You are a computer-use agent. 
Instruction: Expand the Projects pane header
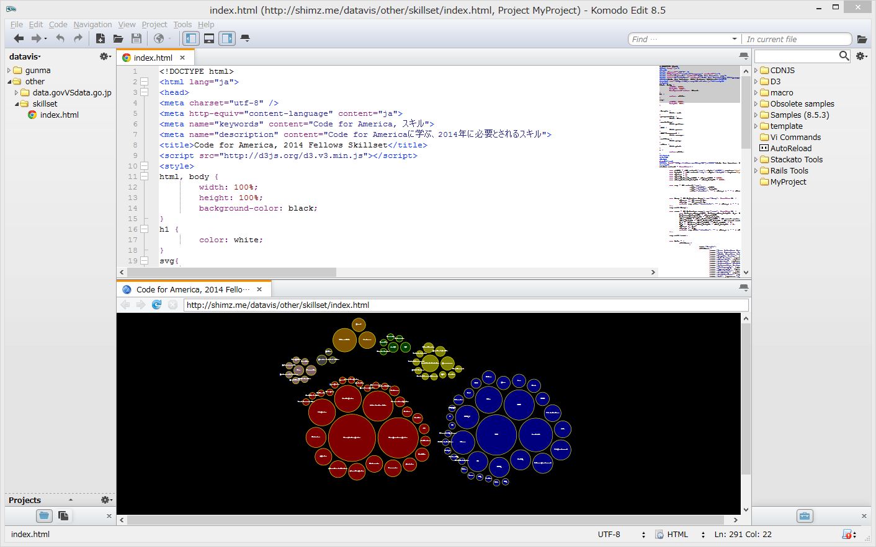pos(71,500)
